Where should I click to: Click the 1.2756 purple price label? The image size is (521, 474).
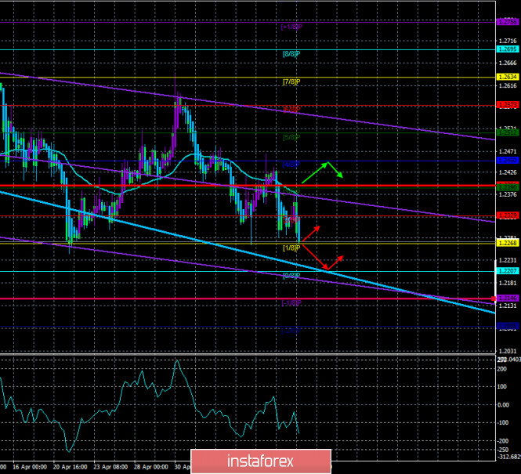pos(508,22)
